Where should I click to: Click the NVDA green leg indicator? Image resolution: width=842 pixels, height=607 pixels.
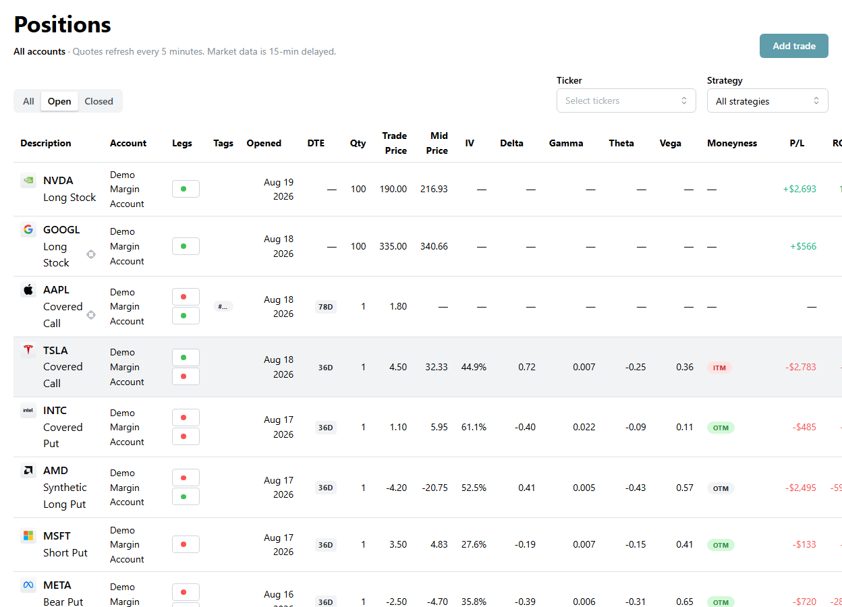186,189
